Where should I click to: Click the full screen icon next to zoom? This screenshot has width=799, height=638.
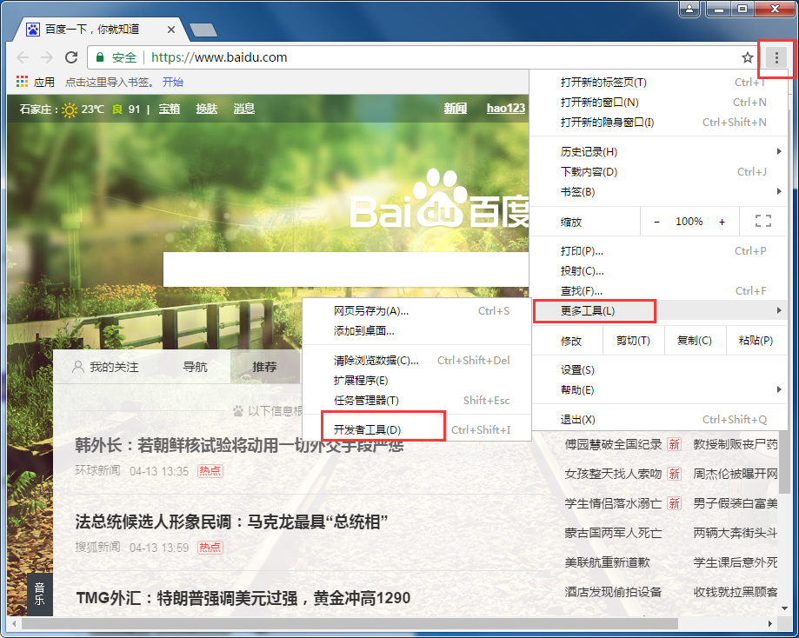click(762, 221)
